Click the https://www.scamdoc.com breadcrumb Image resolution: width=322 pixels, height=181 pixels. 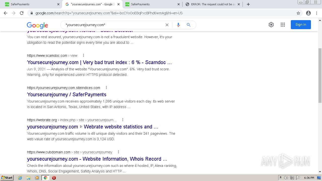(47, 56)
